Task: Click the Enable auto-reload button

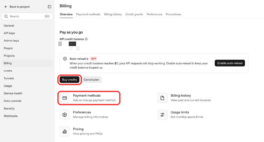Action: pos(230,63)
